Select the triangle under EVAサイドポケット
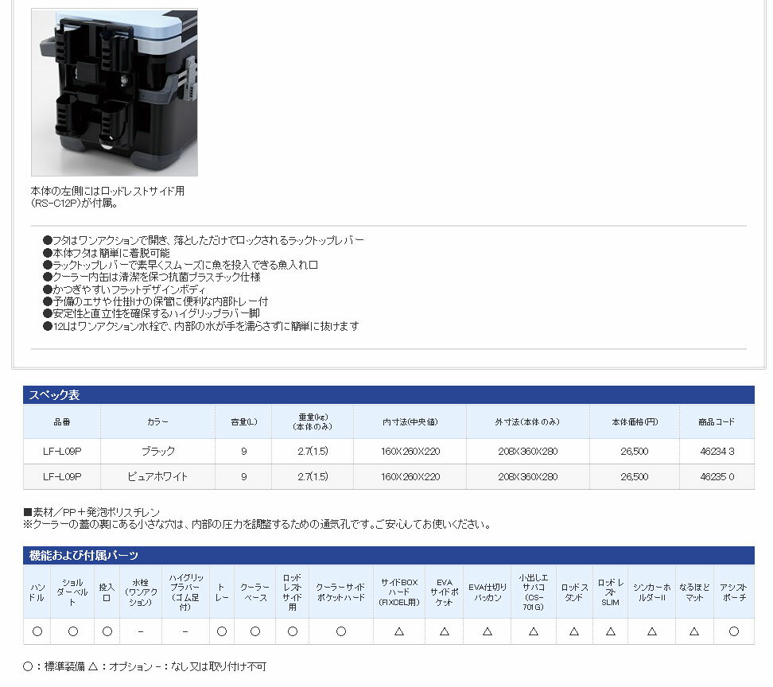Screen dimensions: 773x687 click(443, 631)
